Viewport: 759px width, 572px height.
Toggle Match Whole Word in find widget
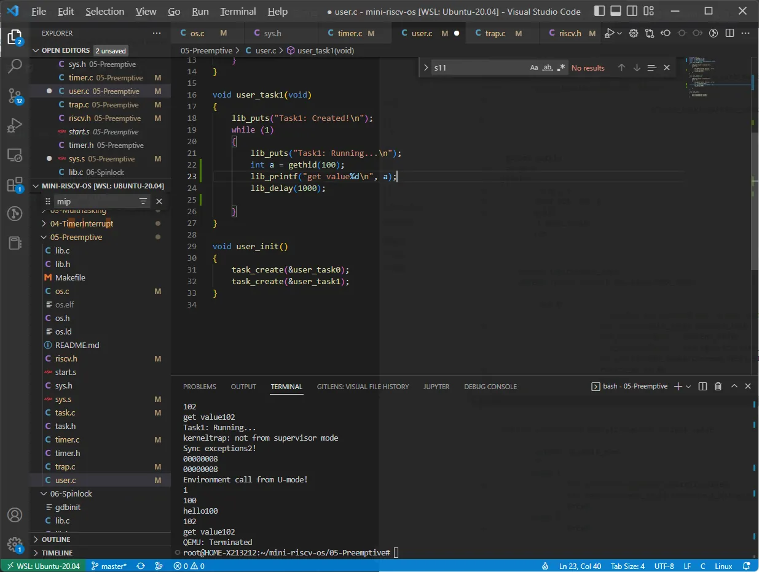coord(547,68)
